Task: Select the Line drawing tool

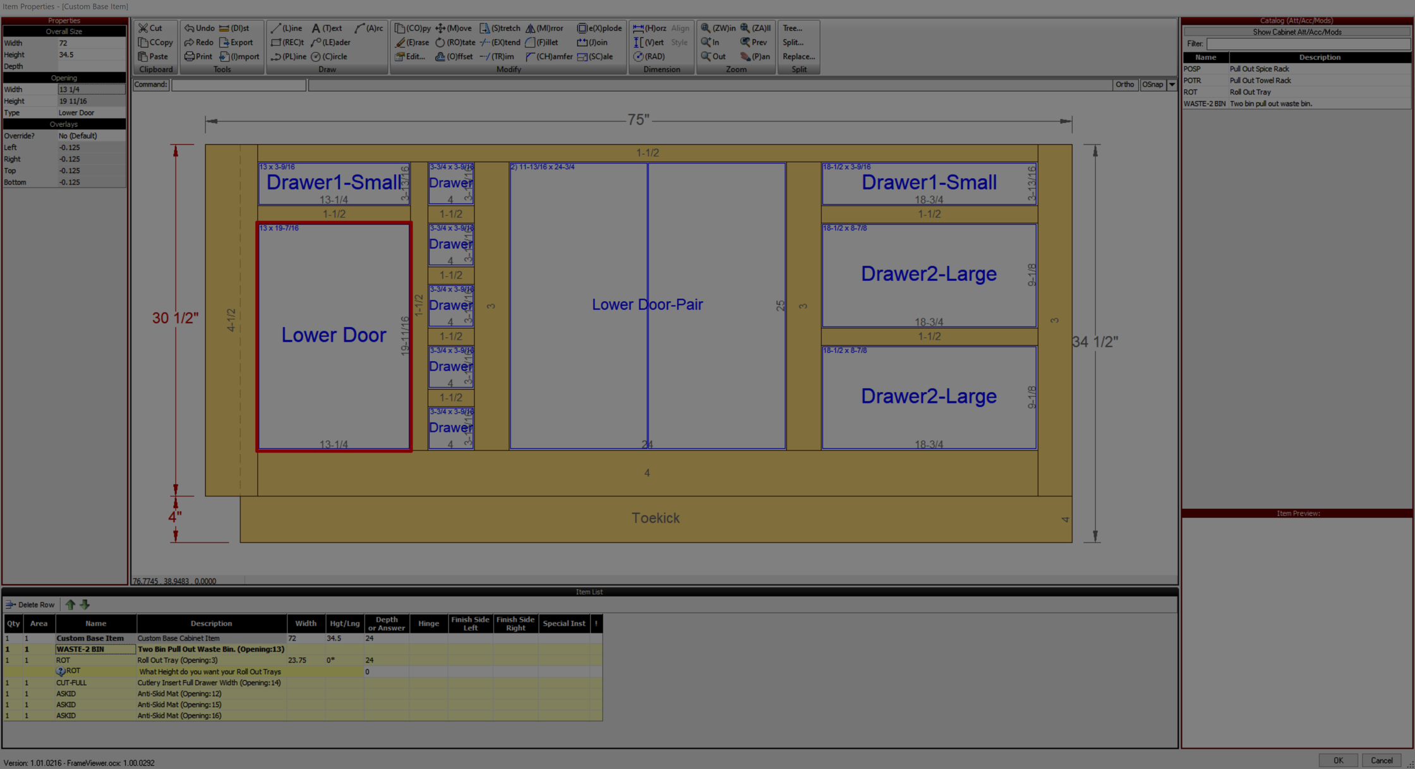Action: pyautogui.click(x=286, y=28)
